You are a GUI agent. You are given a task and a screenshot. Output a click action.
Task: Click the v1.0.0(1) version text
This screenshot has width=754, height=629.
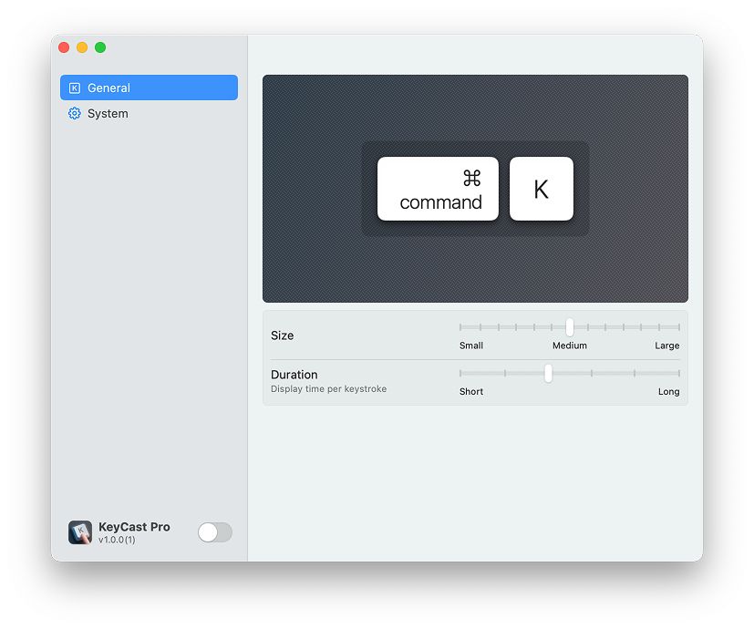tap(119, 538)
